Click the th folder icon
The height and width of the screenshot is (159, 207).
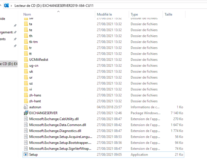coord(26,36)
